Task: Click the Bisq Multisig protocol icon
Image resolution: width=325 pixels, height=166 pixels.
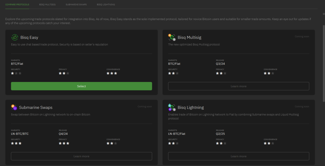Action: click(172, 37)
